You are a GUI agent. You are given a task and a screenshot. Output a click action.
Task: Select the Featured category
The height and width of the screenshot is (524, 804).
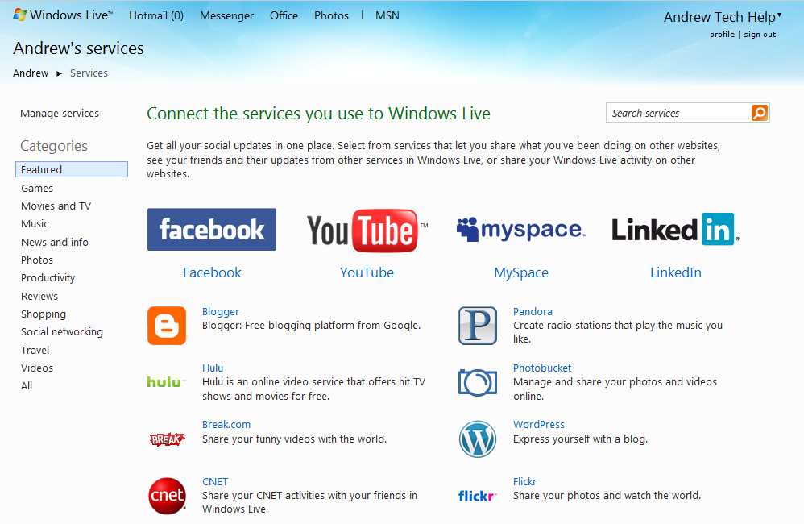coord(72,169)
